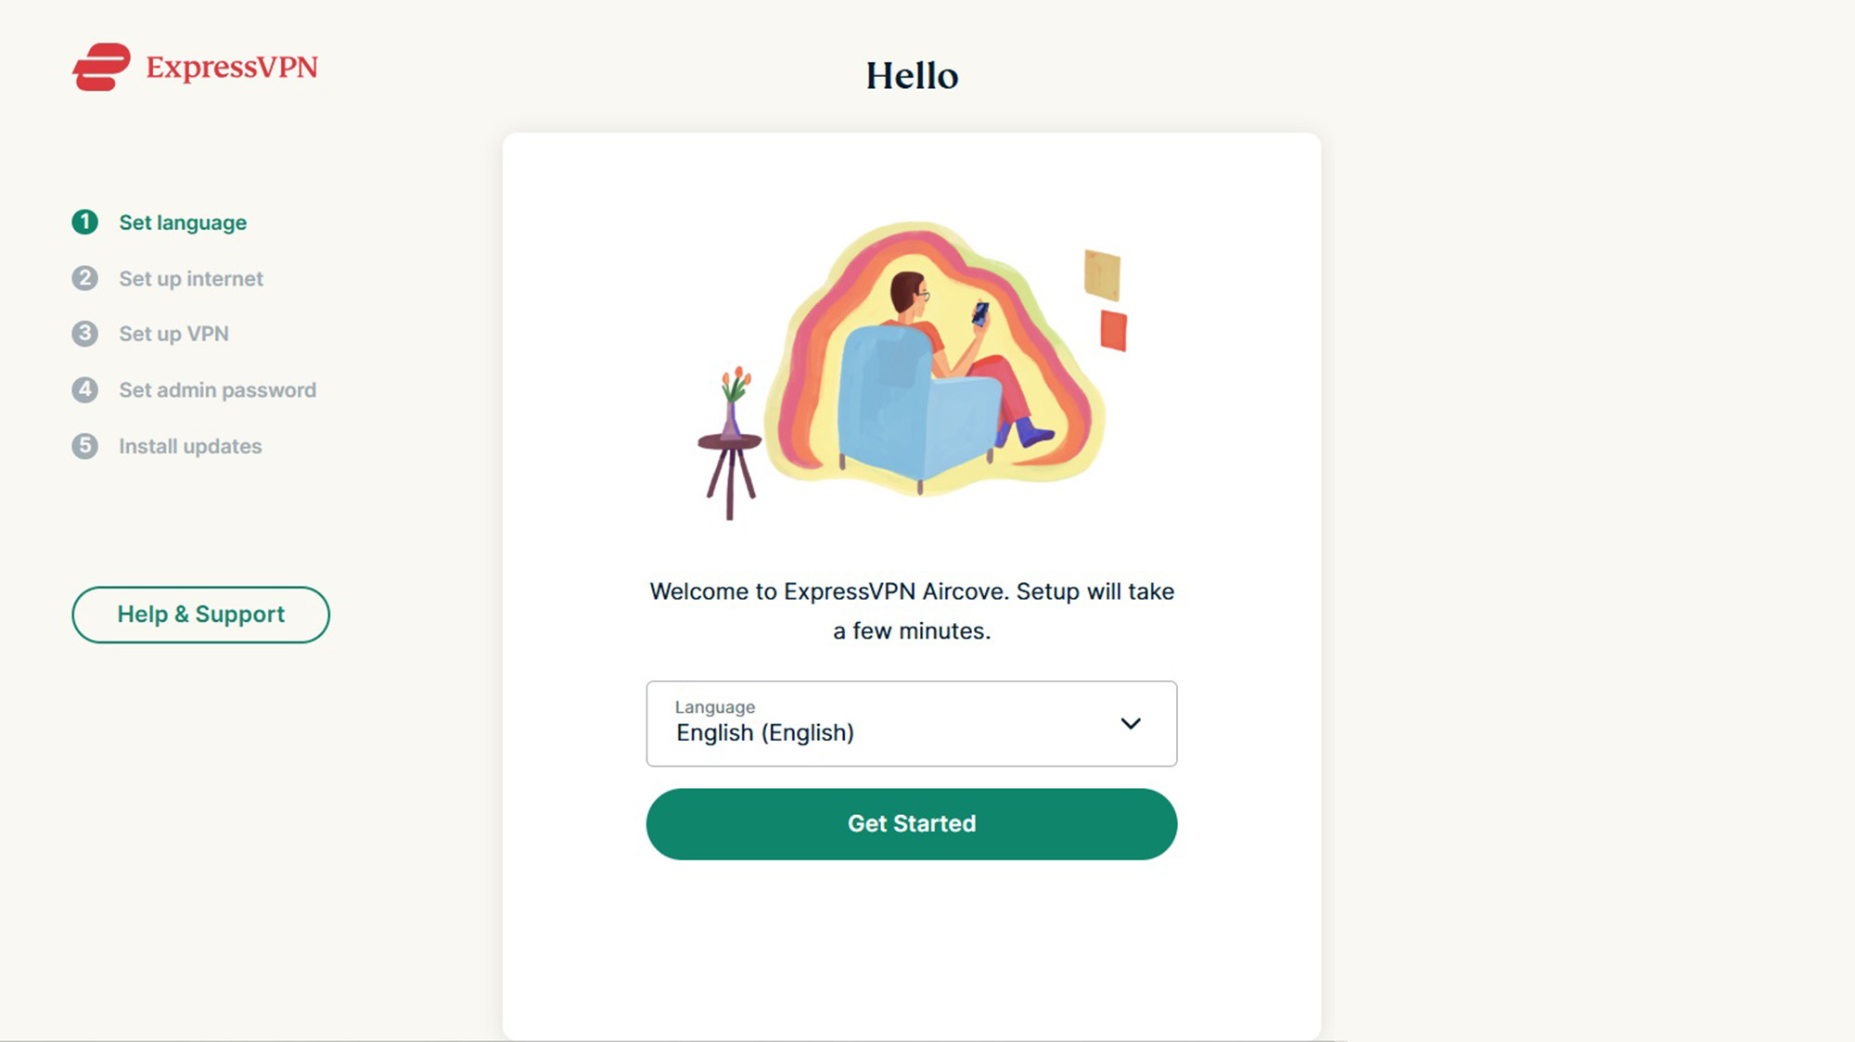This screenshot has width=1855, height=1042.
Task: Click the step 2 number circle
Action: point(84,278)
